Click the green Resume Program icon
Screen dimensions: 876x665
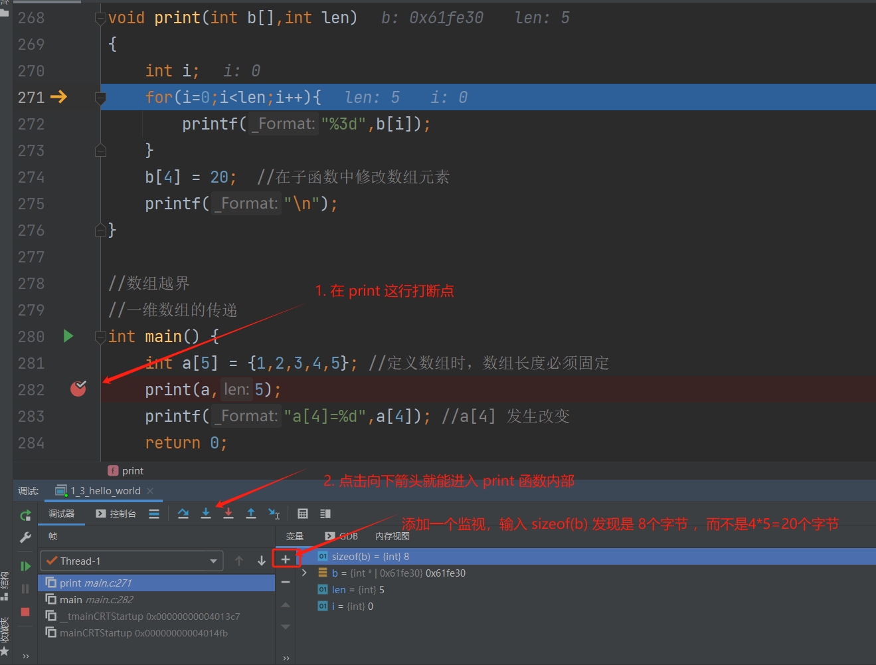(25, 566)
